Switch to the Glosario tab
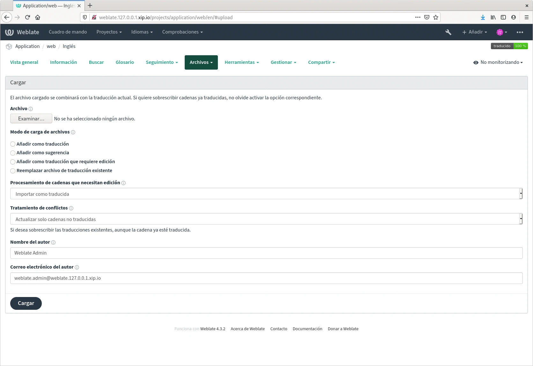The image size is (533, 366). click(125, 63)
